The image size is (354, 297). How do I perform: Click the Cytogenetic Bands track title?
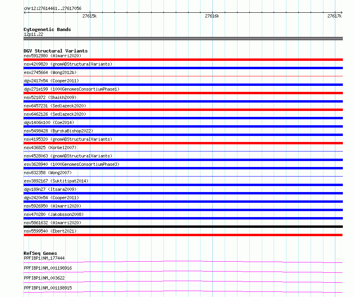[x=47, y=29]
